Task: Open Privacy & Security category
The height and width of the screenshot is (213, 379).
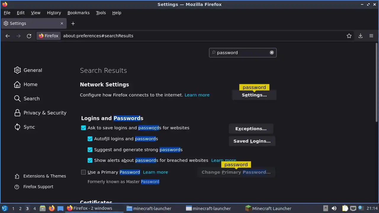Action: tap(40, 113)
